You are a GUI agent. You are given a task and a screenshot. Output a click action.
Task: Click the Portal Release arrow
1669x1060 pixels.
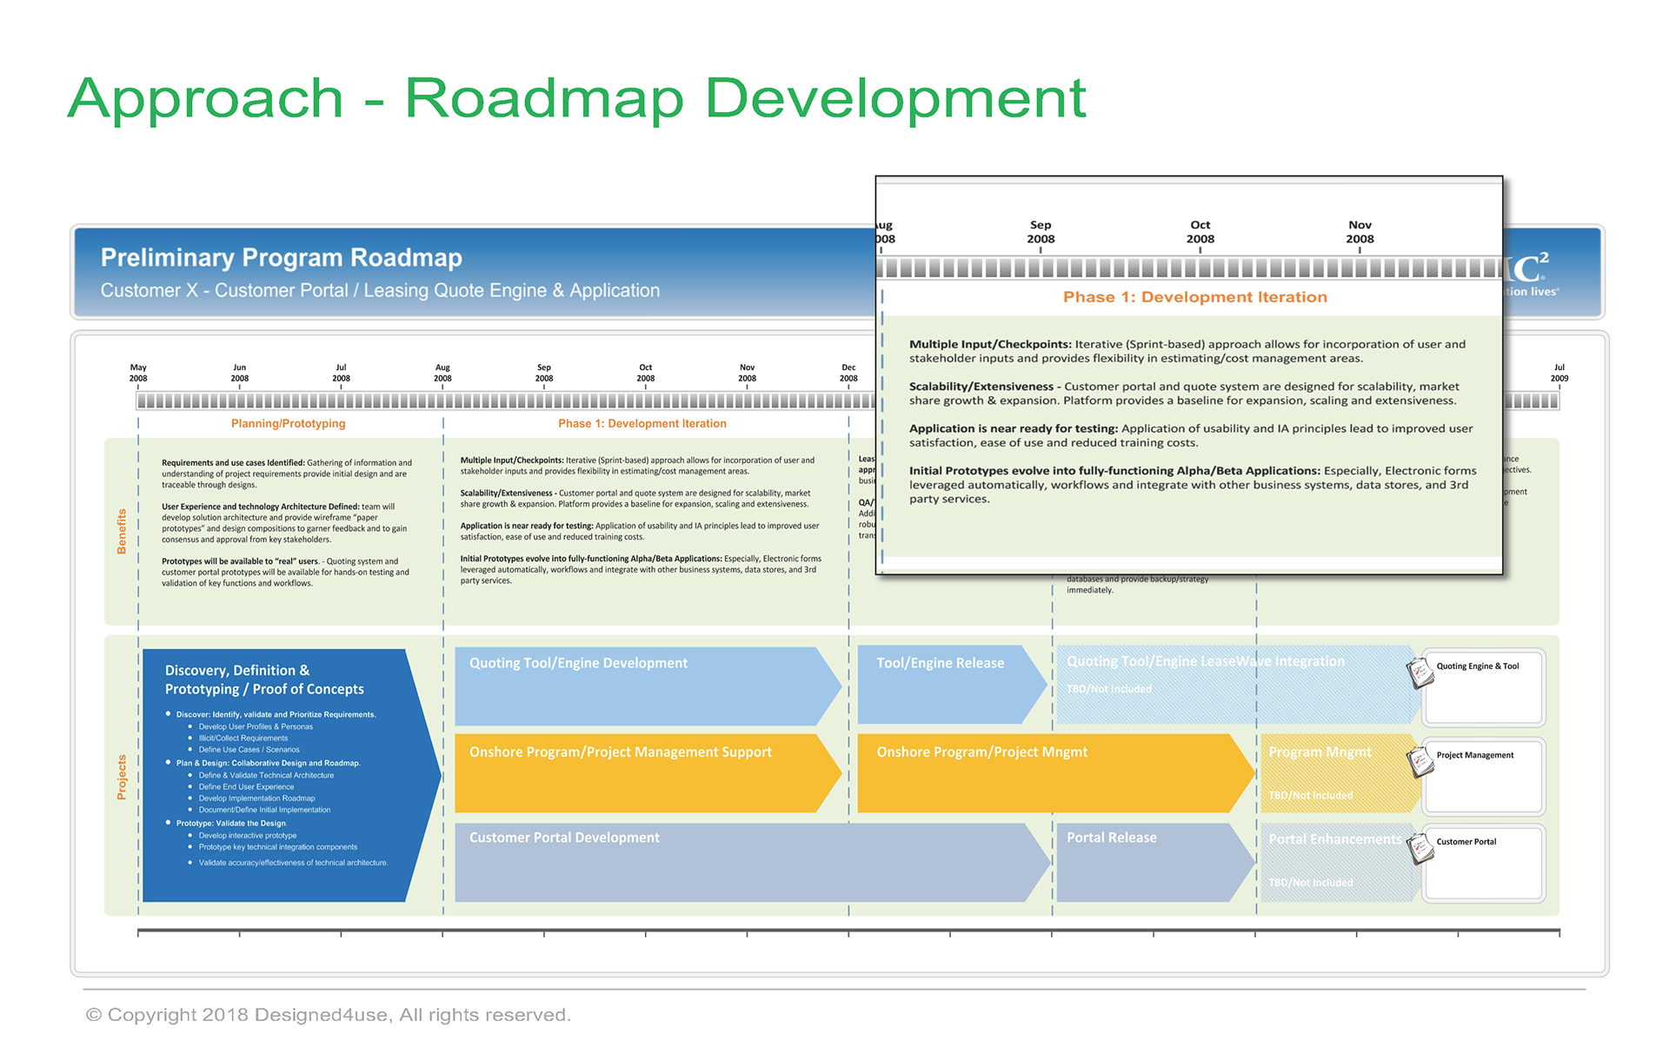click(1147, 863)
